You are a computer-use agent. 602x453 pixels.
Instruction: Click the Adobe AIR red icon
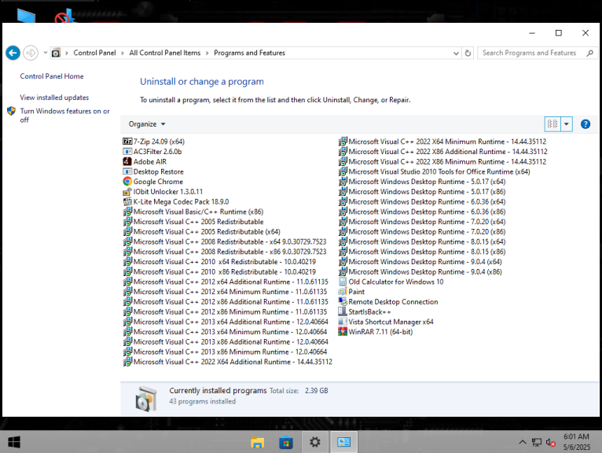[x=127, y=161]
